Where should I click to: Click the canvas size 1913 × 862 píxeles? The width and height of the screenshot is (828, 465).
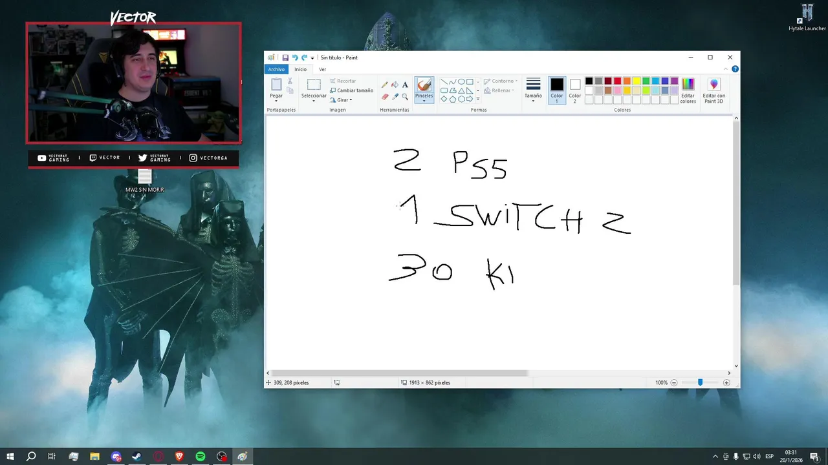[425, 383]
